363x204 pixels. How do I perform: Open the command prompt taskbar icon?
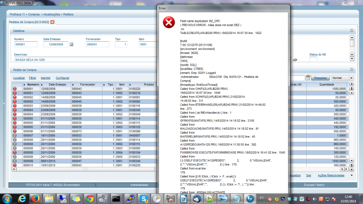point(116,199)
